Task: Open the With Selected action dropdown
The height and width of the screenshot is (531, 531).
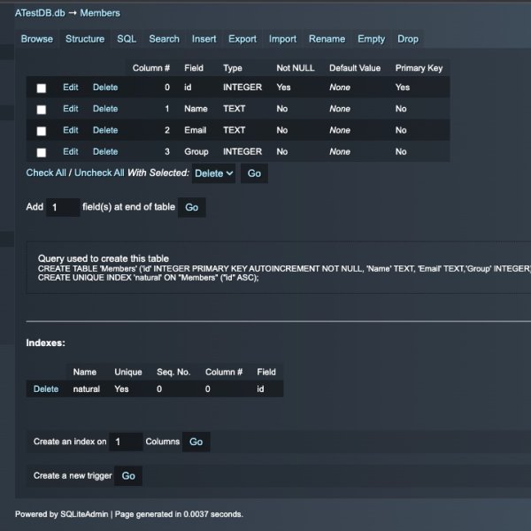Action: 214,173
